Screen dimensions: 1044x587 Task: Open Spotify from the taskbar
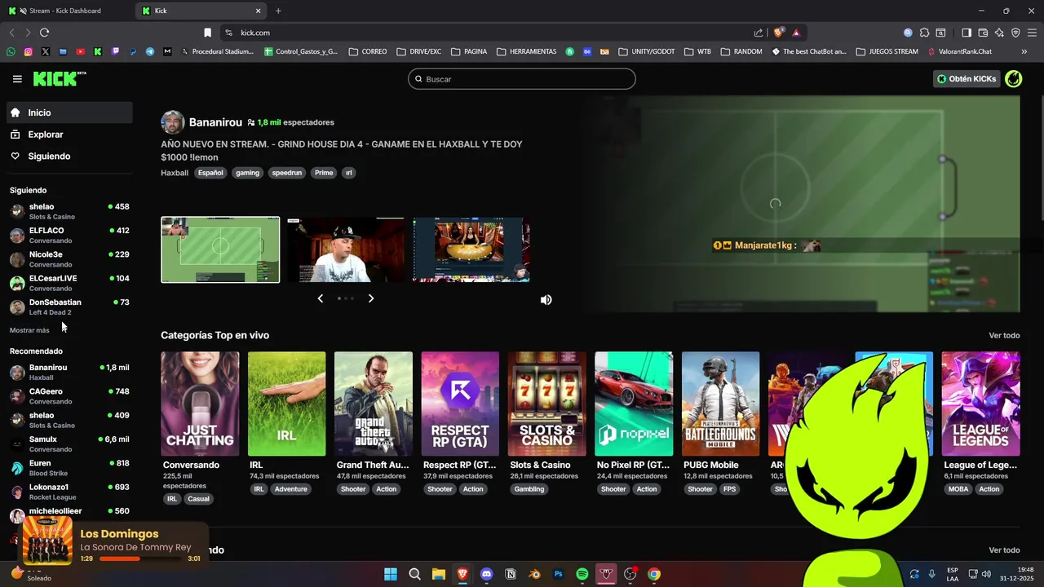point(582,574)
